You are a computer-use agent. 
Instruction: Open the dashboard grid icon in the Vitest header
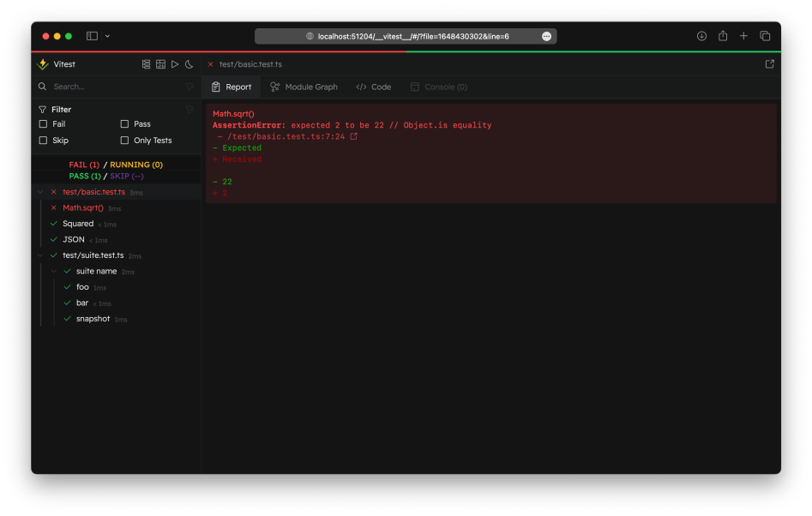pyautogui.click(x=160, y=64)
